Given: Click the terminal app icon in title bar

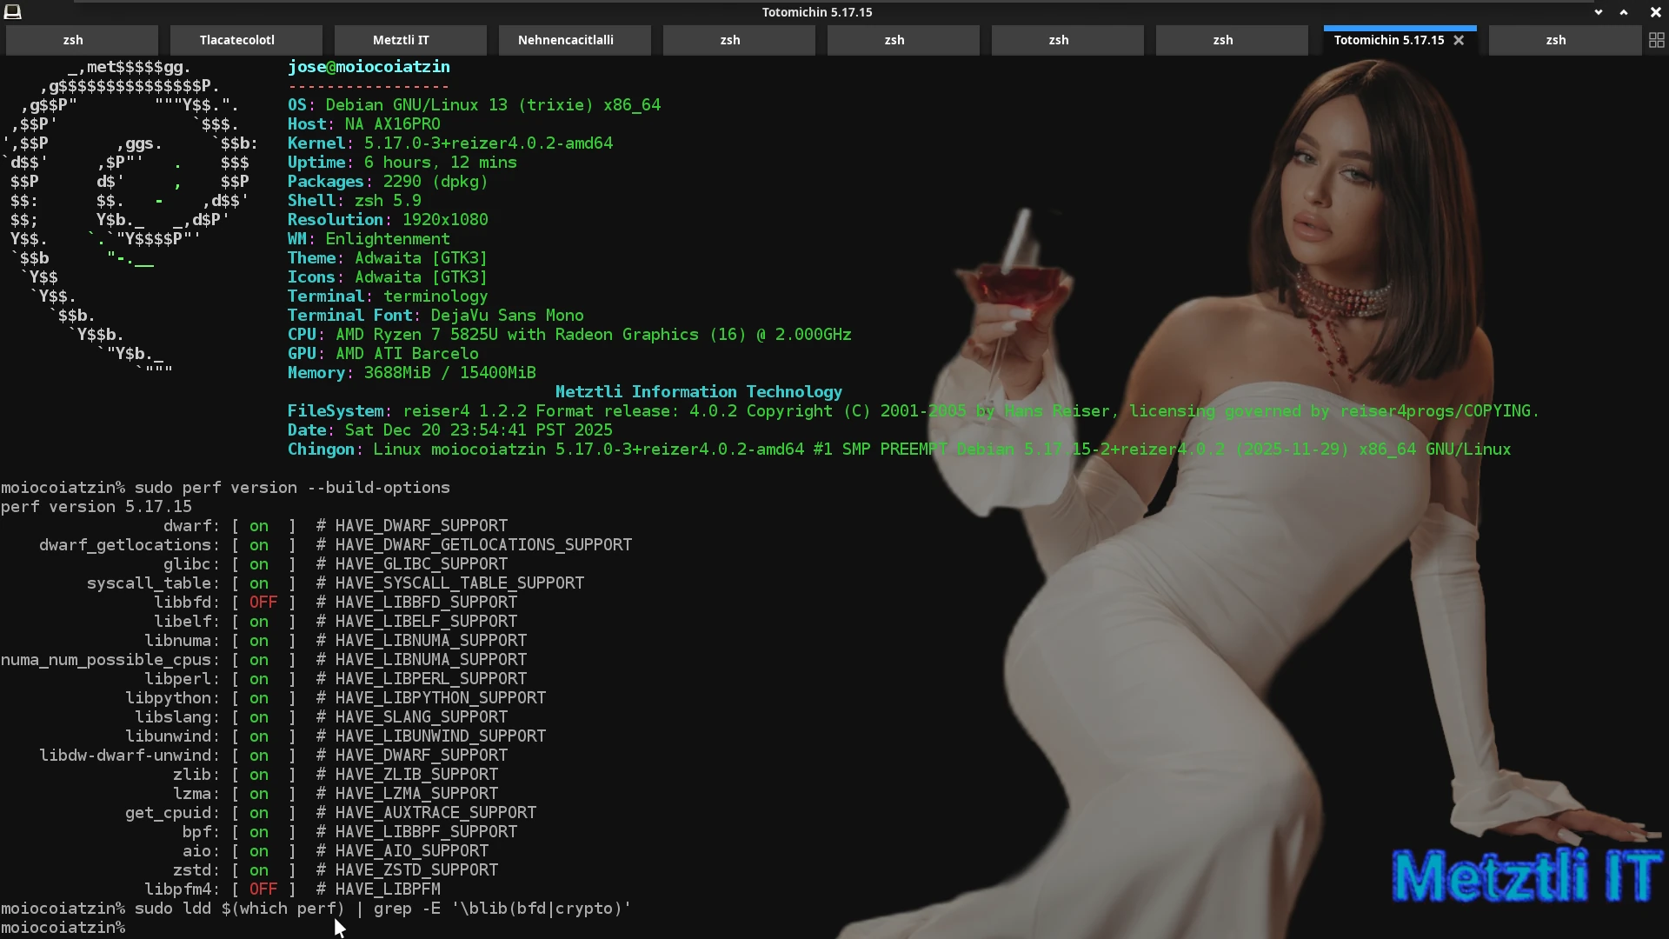Looking at the screenshot, I should click(x=12, y=11).
